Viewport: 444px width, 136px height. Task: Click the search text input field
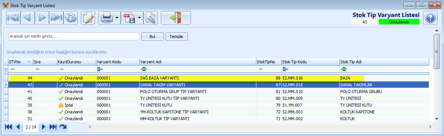pyautogui.click(x=74, y=37)
